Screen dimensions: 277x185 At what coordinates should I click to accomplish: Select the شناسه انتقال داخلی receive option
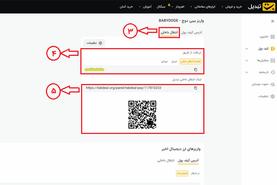tap(188, 61)
